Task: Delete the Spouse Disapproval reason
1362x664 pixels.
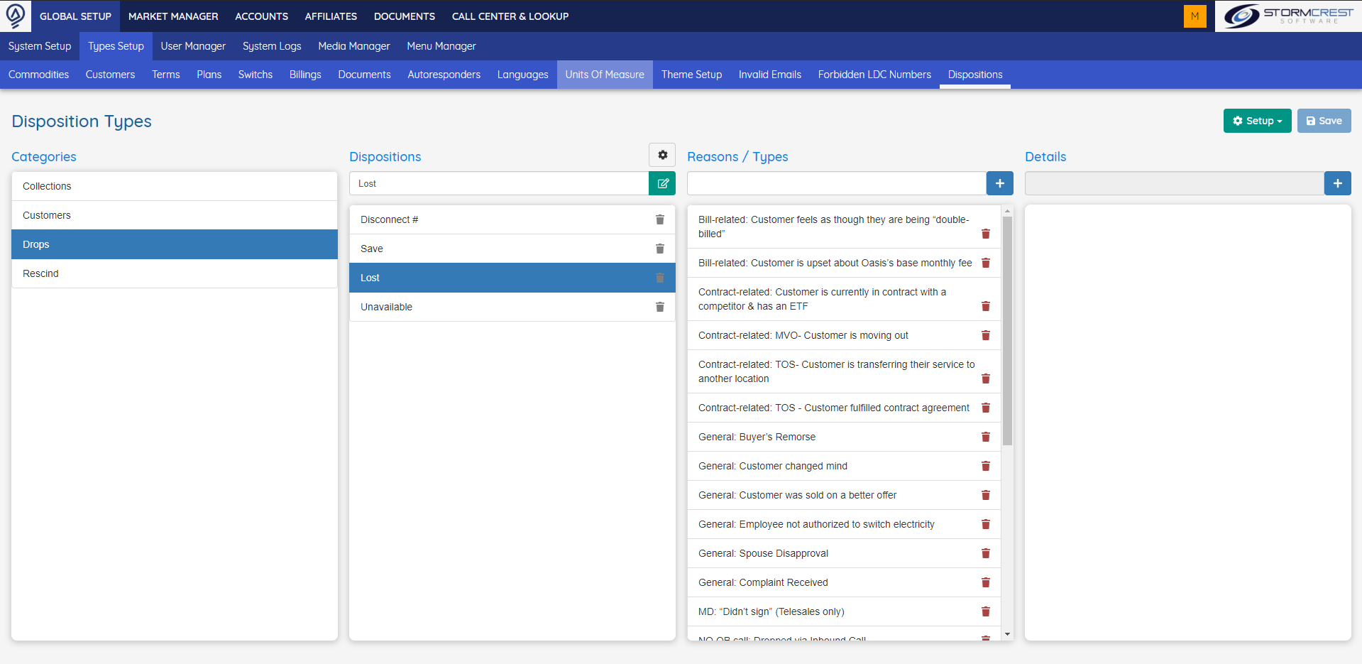Action: (985, 553)
